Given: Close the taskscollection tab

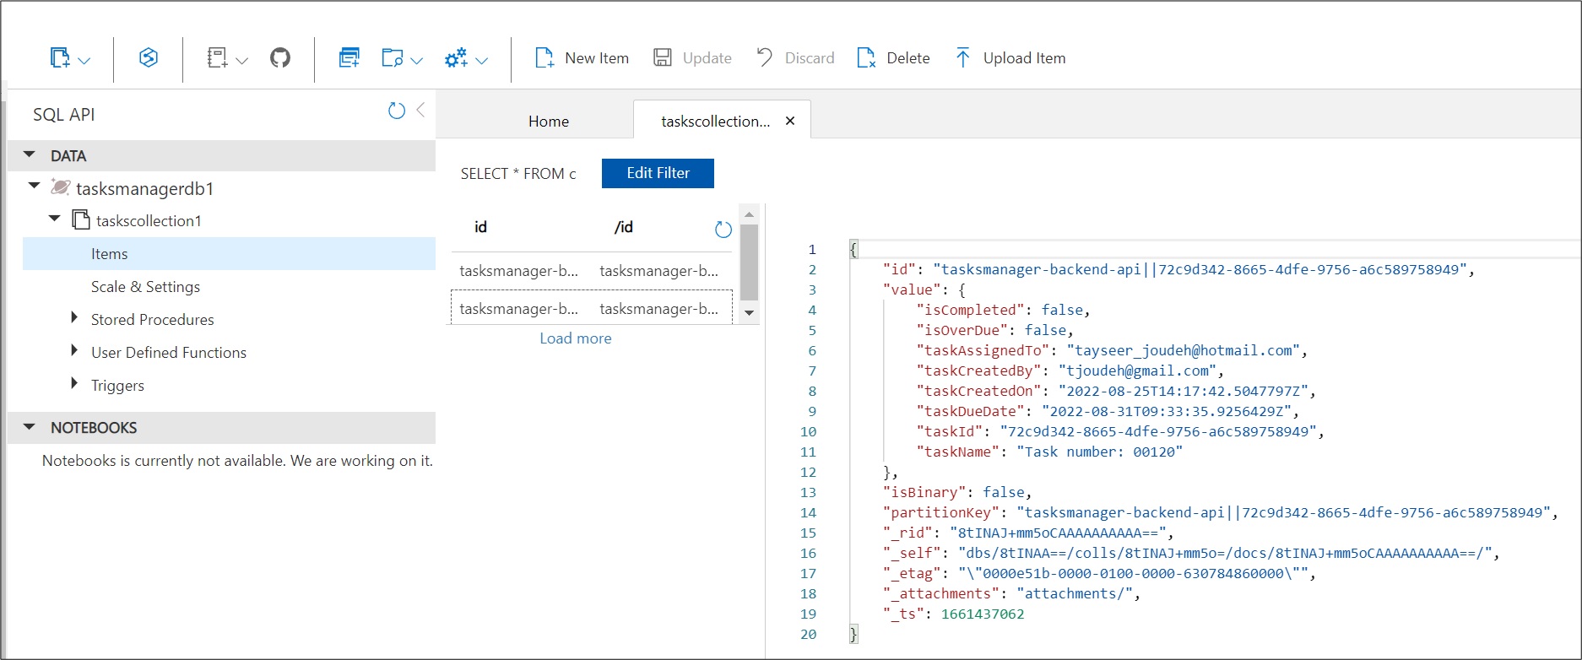Looking at the screenshot, I should pyautogui.click(x=790, y=121).
